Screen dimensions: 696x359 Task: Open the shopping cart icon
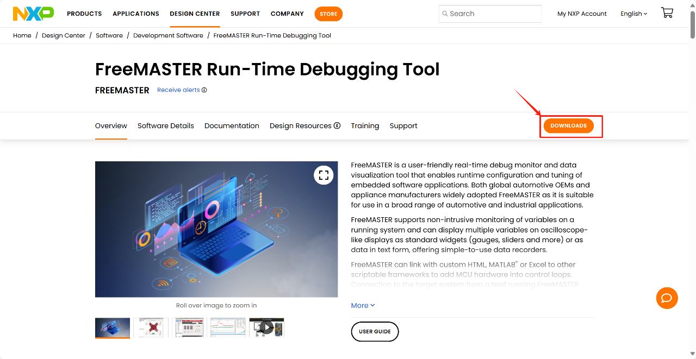click(x=667, y=13)
